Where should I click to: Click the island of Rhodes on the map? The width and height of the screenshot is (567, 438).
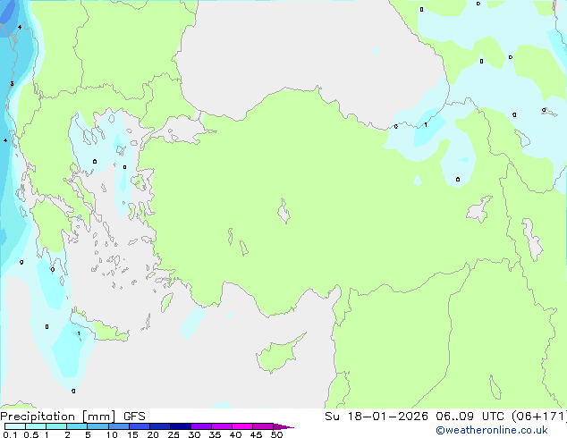click(166, 302)
